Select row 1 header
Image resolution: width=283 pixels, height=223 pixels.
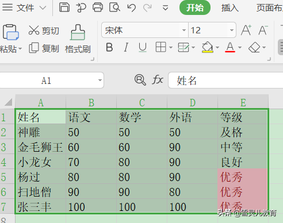pos(7,117)
